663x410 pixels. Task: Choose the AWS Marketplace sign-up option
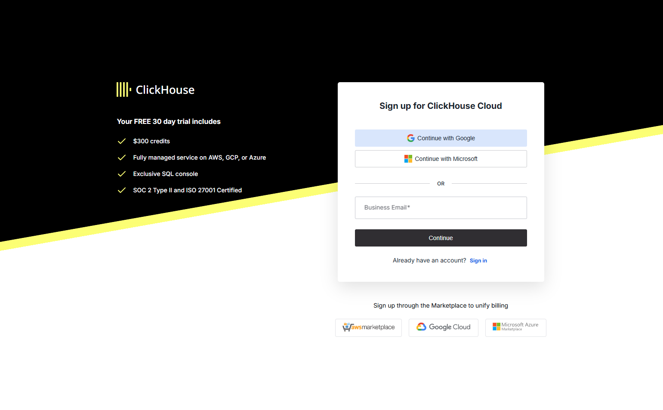click(x=368, y=327)
